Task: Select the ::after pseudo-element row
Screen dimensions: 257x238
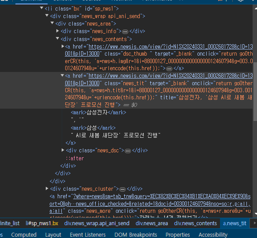Action: [75, 159]
